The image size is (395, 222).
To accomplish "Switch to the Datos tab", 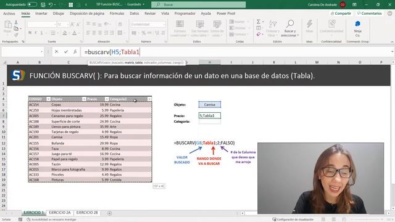I will pyautogui.click(x=135, y=14).
